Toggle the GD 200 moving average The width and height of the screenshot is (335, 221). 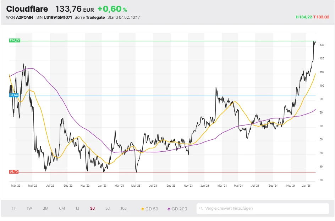(x=177, y=209)
